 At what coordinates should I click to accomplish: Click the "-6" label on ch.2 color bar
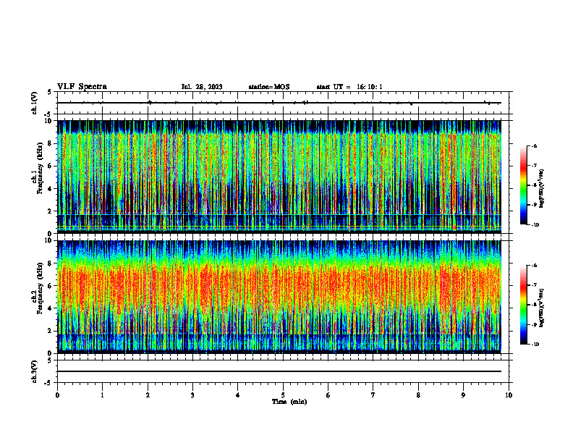[535, 266]
